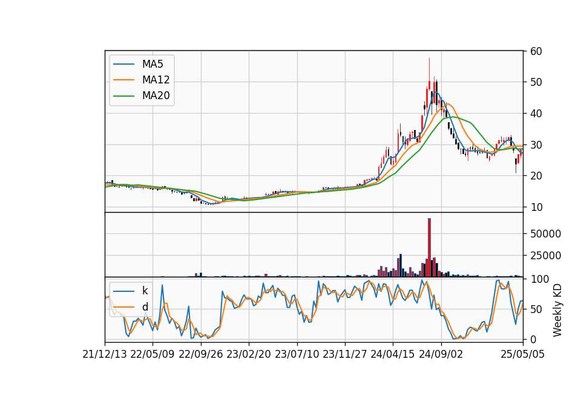Click the blue MA5 legend line sample
The height and width of the screenshot is (417, 581).
pyautogui.click(x=123, y=64)
